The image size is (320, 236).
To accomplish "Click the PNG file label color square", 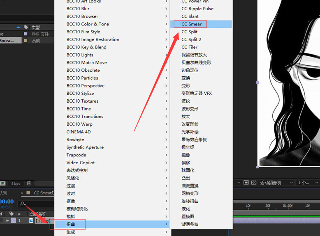I will [26, 34].
